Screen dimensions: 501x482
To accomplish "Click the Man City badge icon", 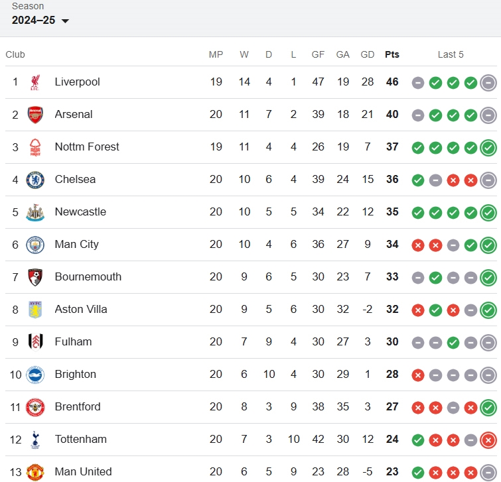I will click(35, 245).
